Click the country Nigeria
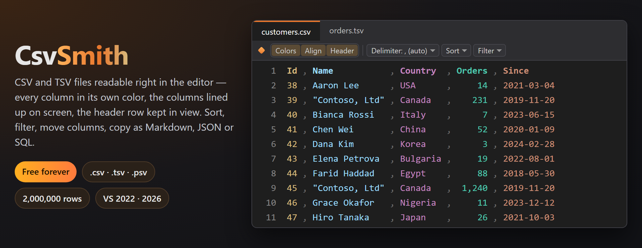The height and width of the screenshot is (248, 642). tap(418, 203)
